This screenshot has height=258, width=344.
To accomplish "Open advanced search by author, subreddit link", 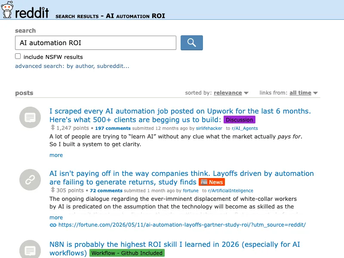I will tap(72, 66).
